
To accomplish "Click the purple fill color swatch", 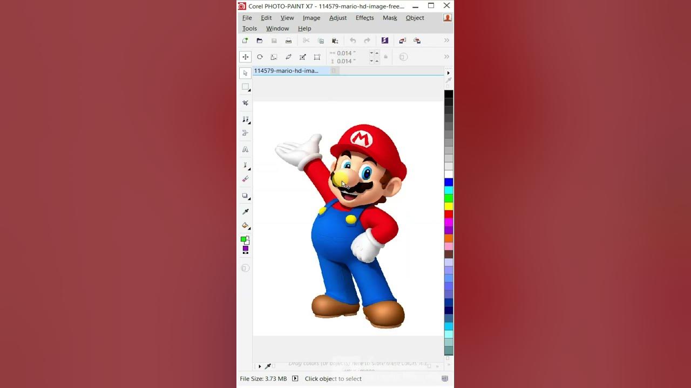I will (246, 248).
